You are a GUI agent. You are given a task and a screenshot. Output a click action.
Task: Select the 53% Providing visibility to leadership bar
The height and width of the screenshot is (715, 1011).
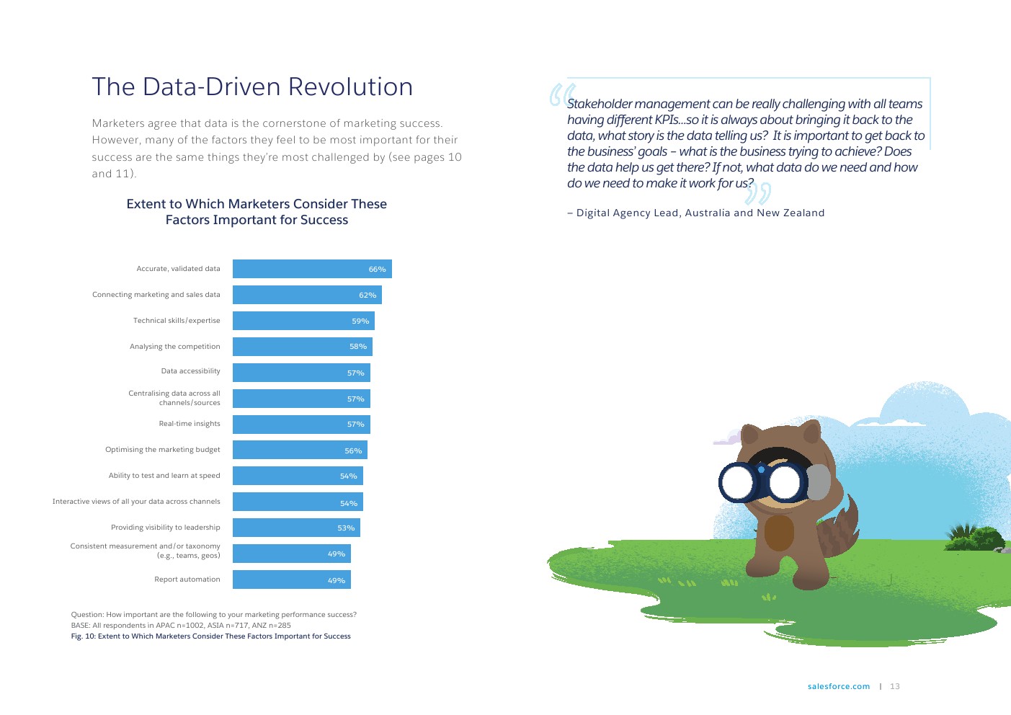pyautogui.click(x=296, y=528)
